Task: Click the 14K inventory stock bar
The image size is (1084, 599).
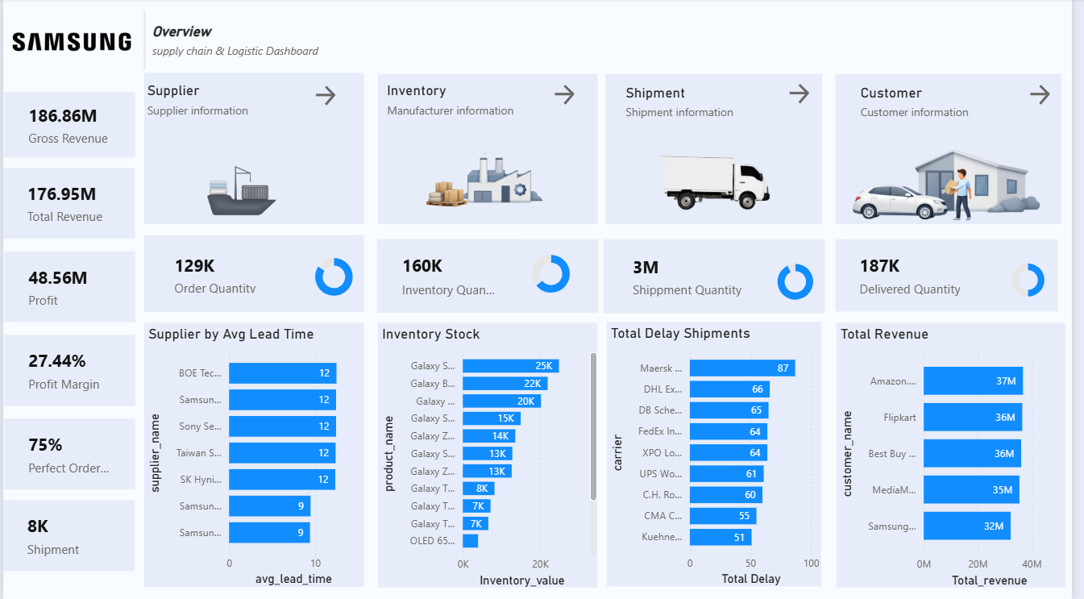Action: coord(488,436)
